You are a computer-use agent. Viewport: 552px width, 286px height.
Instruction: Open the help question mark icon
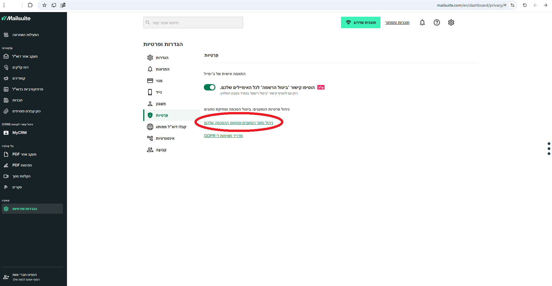click(x=437, y=22)
